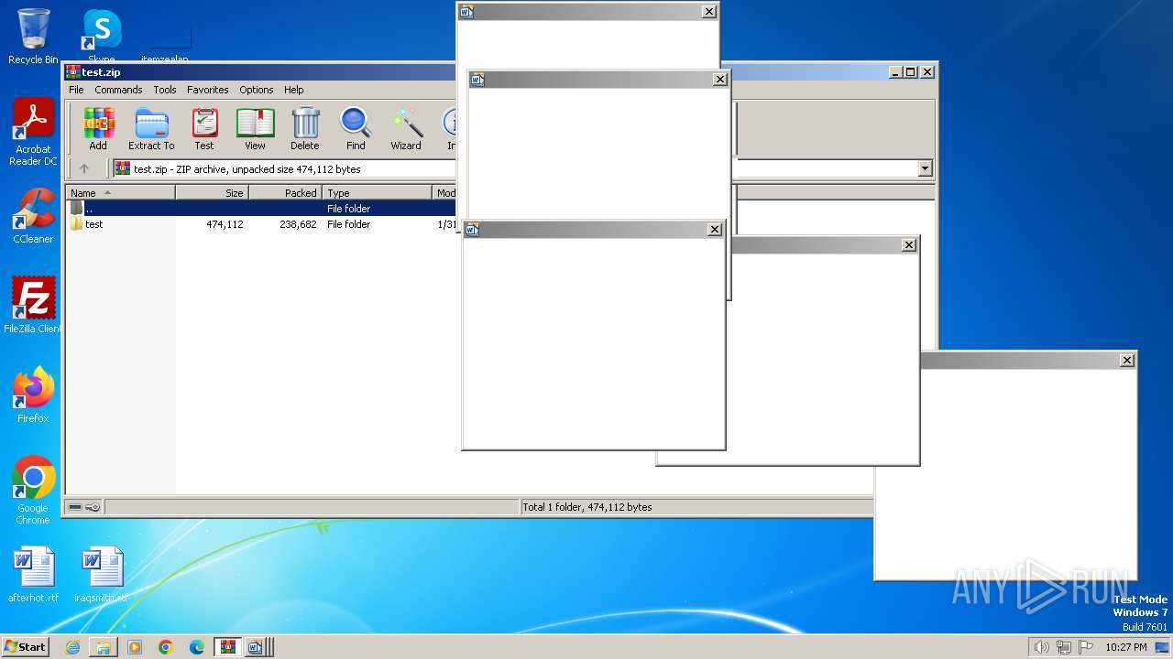Image resolution: width=1173 pixels, height=659 pixels.
Task: Click the password key icon in status bar
Action: coord(93,507)
